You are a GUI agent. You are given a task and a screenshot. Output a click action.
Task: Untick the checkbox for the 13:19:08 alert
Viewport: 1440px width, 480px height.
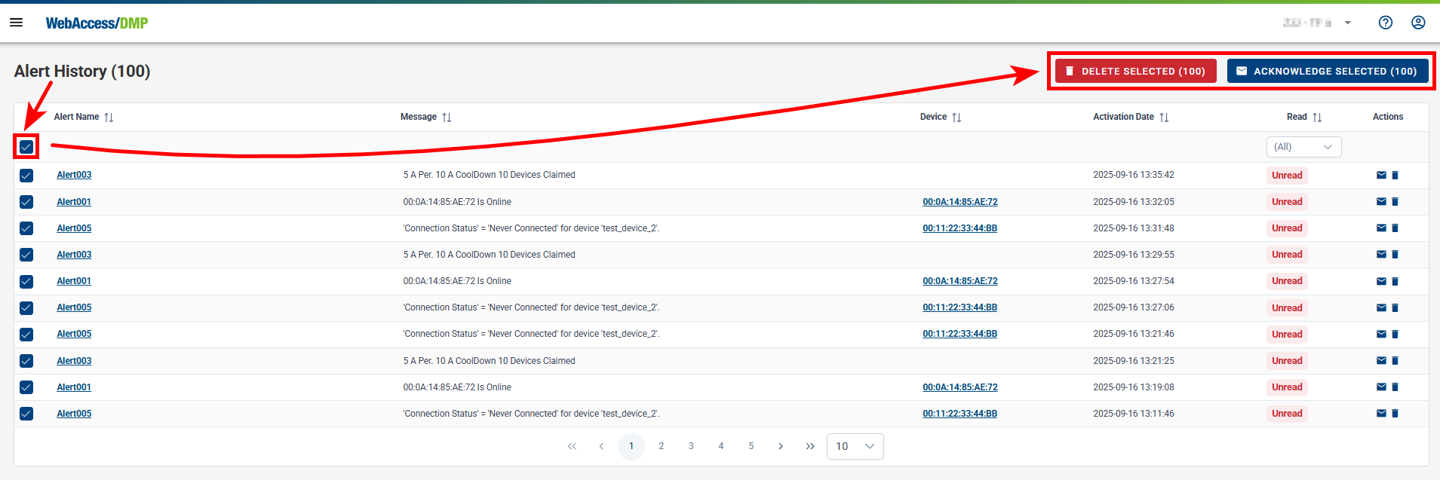(x=26, y=387)
